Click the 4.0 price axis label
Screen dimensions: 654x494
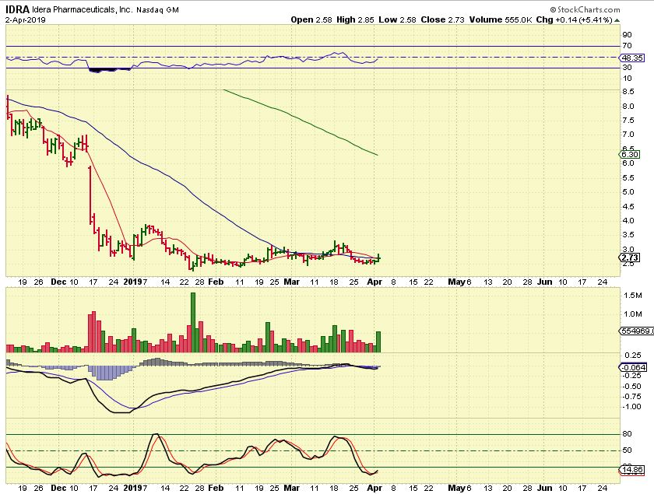click(x=628, y=220)
